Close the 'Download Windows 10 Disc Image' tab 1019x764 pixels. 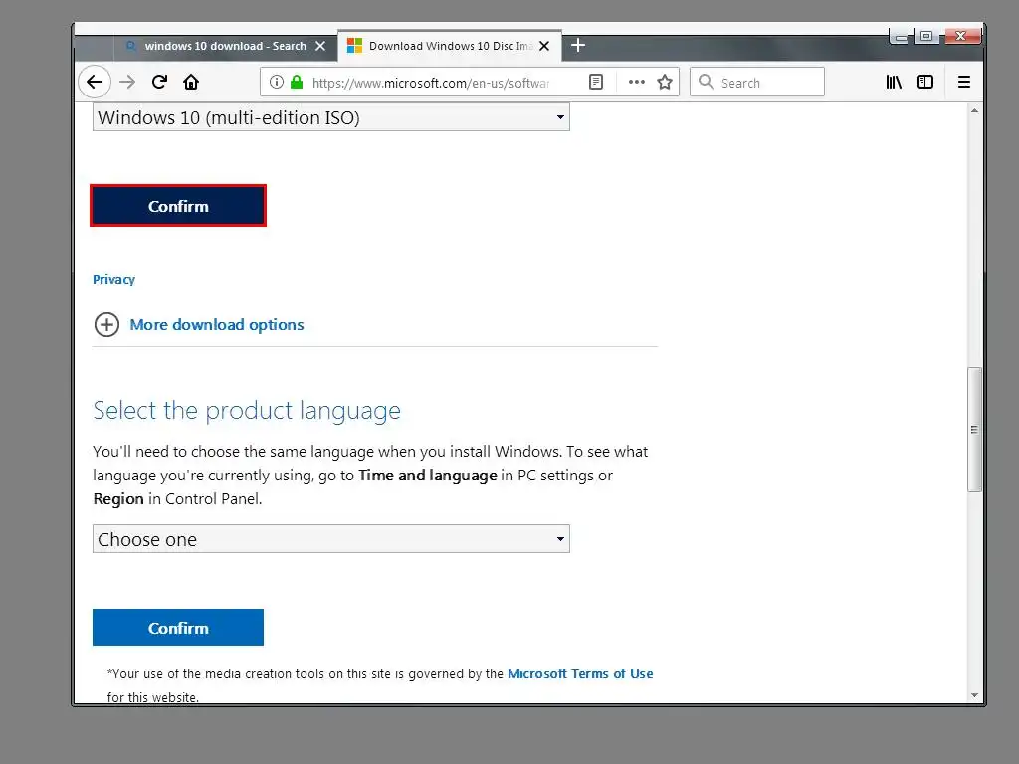pyautogui.click(x=544, y=46)
